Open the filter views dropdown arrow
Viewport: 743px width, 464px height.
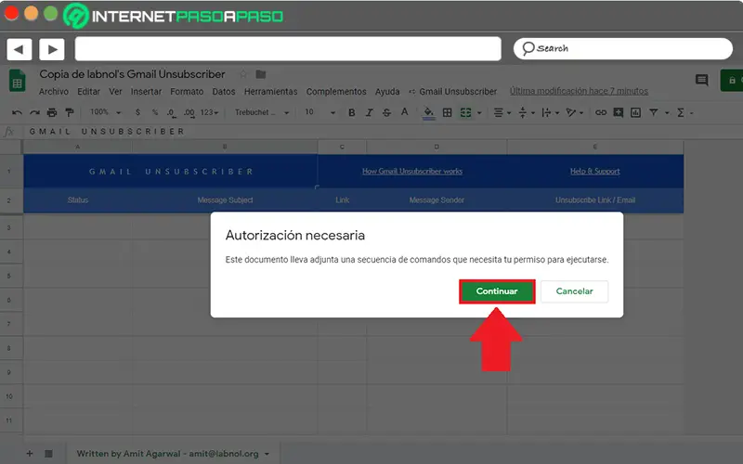coord(667,113)
